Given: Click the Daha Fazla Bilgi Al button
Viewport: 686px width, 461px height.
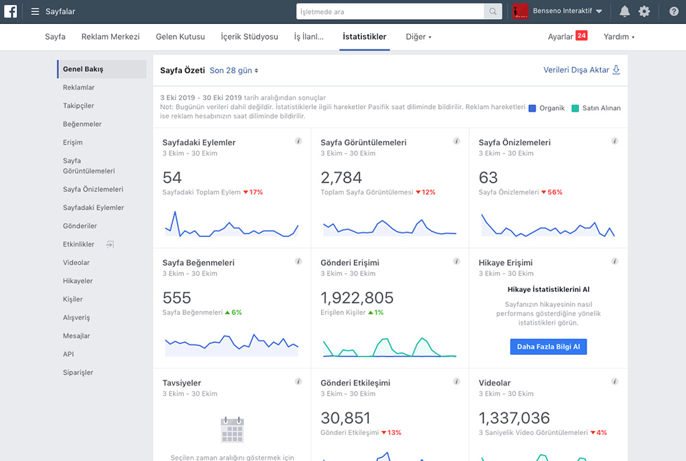Looking at the screenshot, I should click(548, 347).
